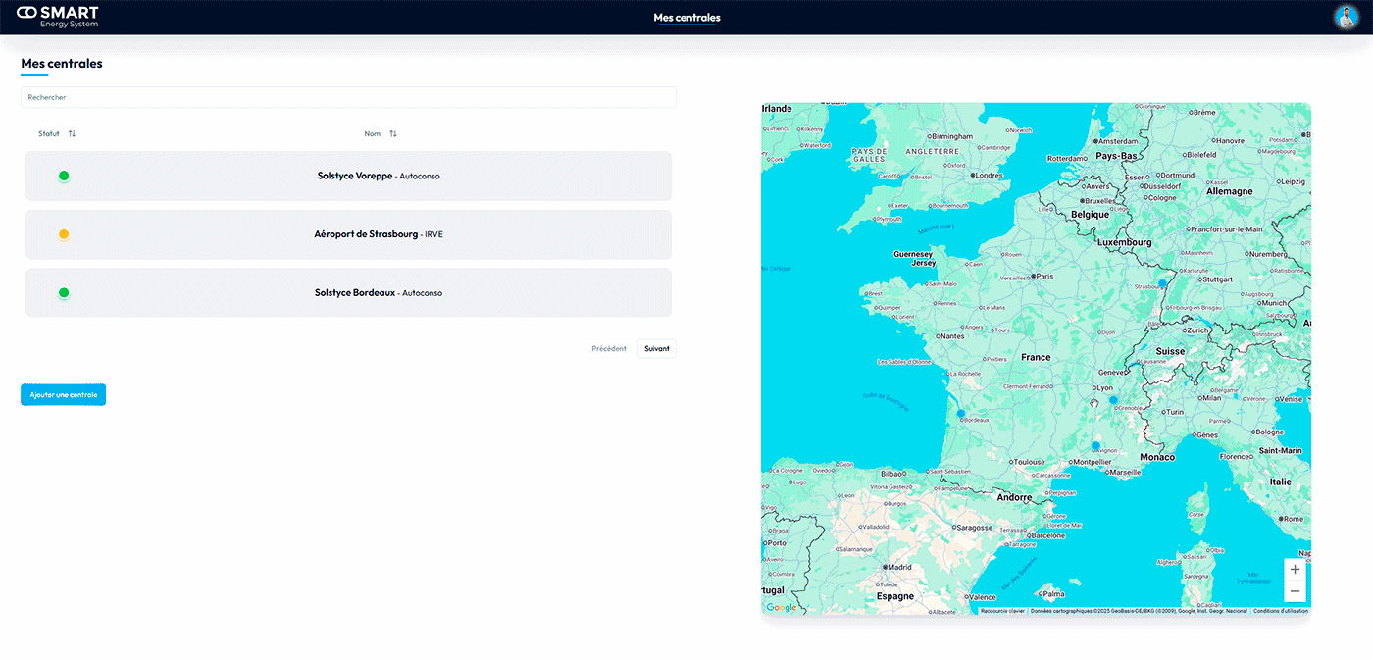The height and width of the screenshot is (660, 1373).
Task: Sort by Nom column arrows
Action: coord(392,134)
